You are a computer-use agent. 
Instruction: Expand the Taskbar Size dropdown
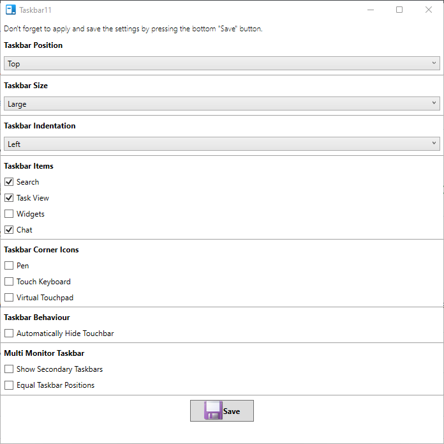(221, 103)
